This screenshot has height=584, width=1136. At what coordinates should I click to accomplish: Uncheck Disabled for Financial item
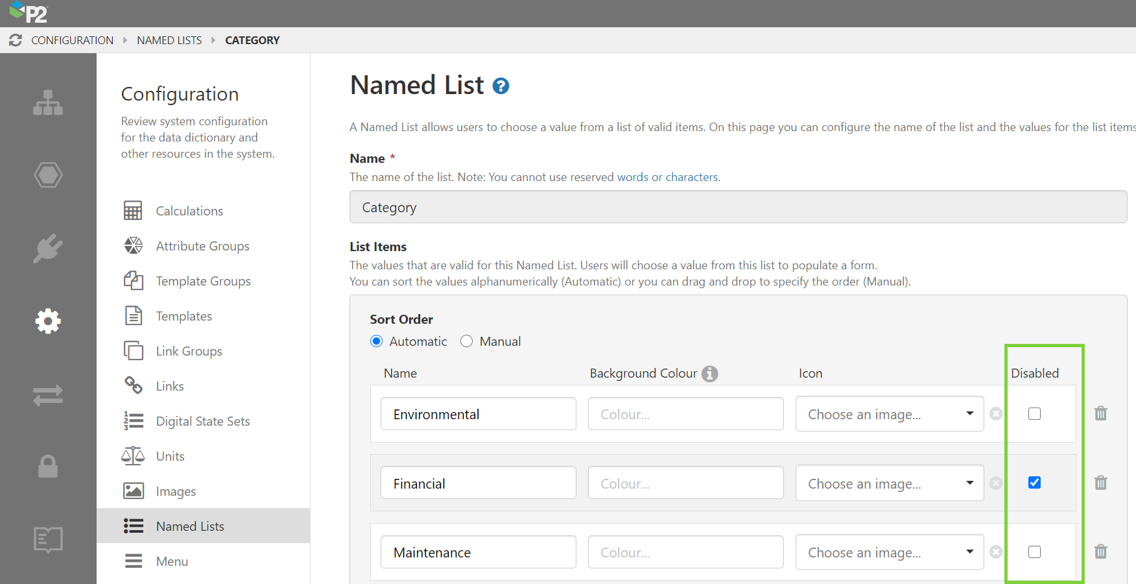coord(1034,483)
